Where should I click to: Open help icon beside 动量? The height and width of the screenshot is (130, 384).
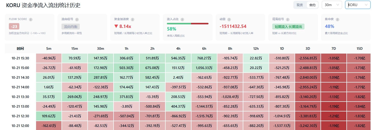click(x=229, y=19)
